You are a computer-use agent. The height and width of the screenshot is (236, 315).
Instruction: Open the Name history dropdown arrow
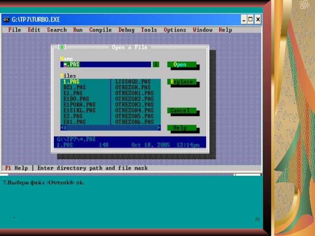click(x=156, y=65)
